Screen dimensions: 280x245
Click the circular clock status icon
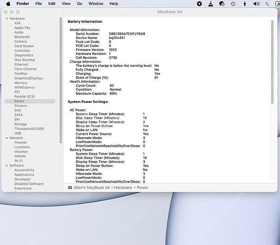[233, 4]
